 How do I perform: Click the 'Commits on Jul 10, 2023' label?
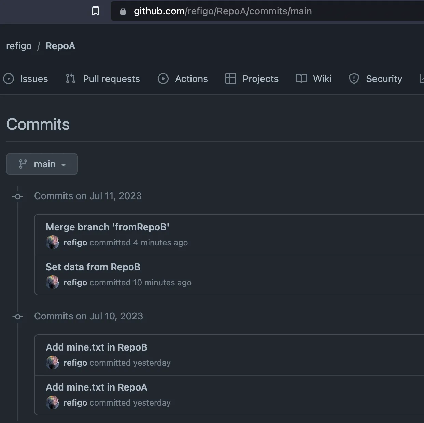coord(88,316)
